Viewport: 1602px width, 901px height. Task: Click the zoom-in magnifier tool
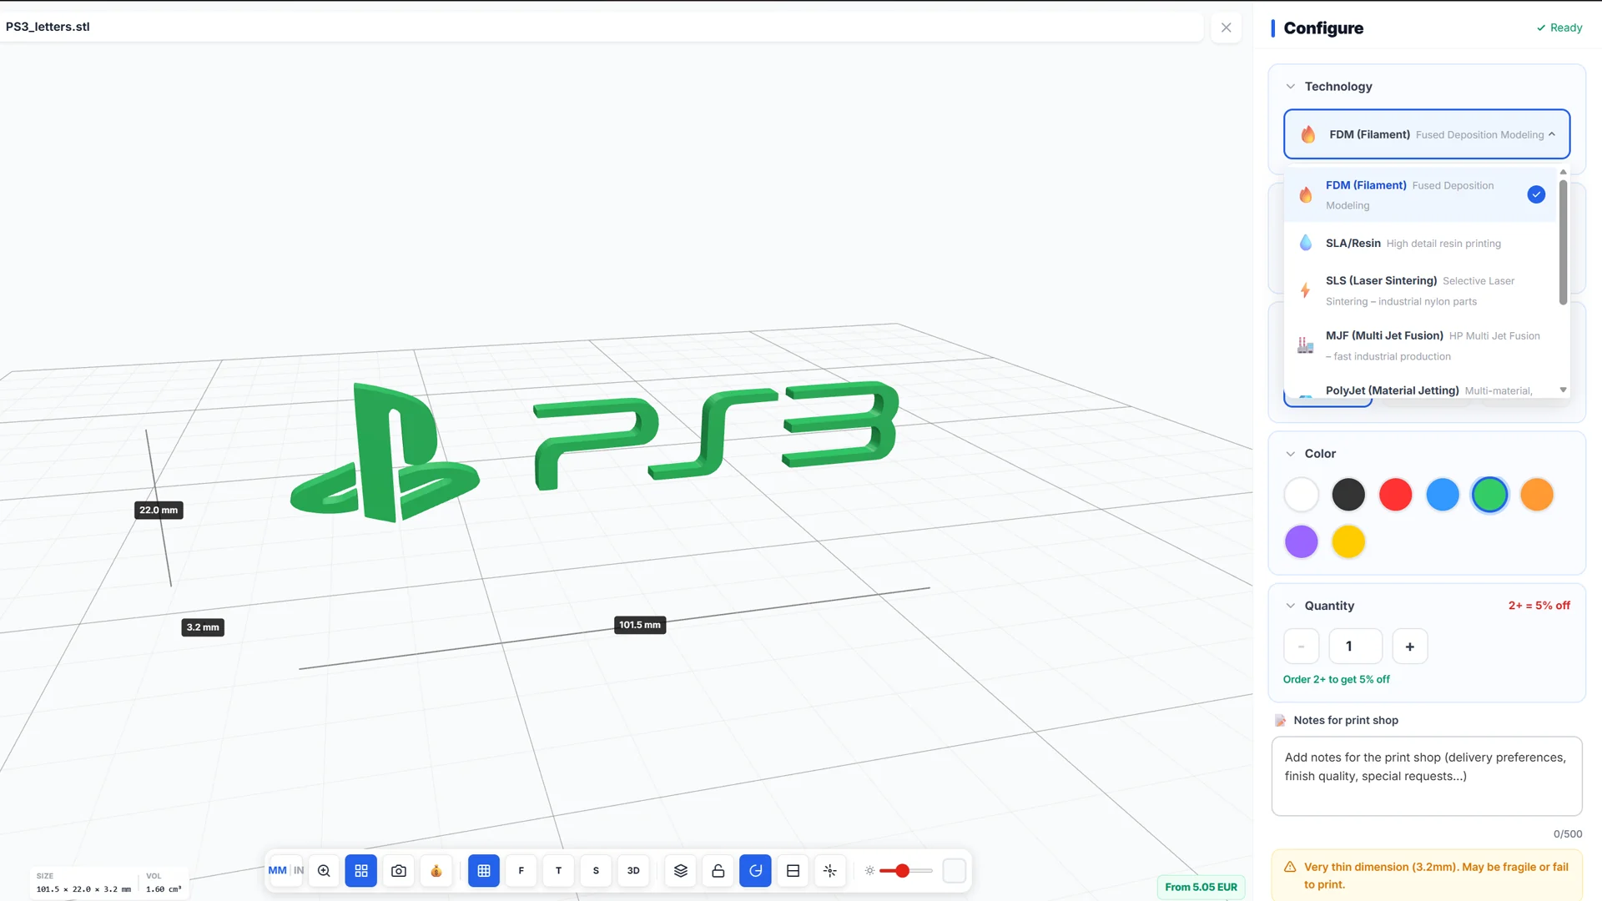click(x=324, y=870)
